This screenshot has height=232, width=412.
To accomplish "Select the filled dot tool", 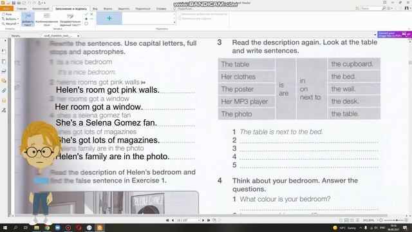I will [x=86, y=19].
